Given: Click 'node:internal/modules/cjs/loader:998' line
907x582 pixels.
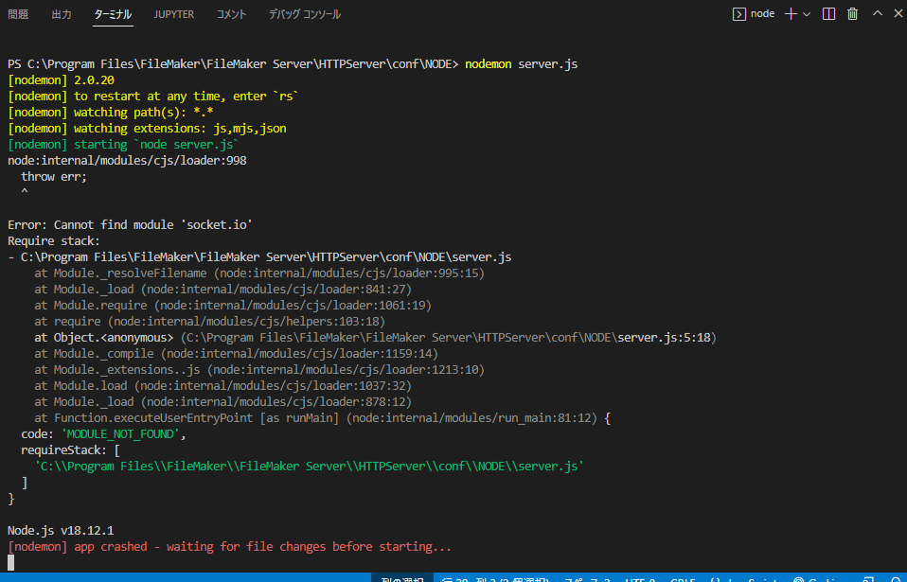Looking at the screenshot, I should [127, 161].
